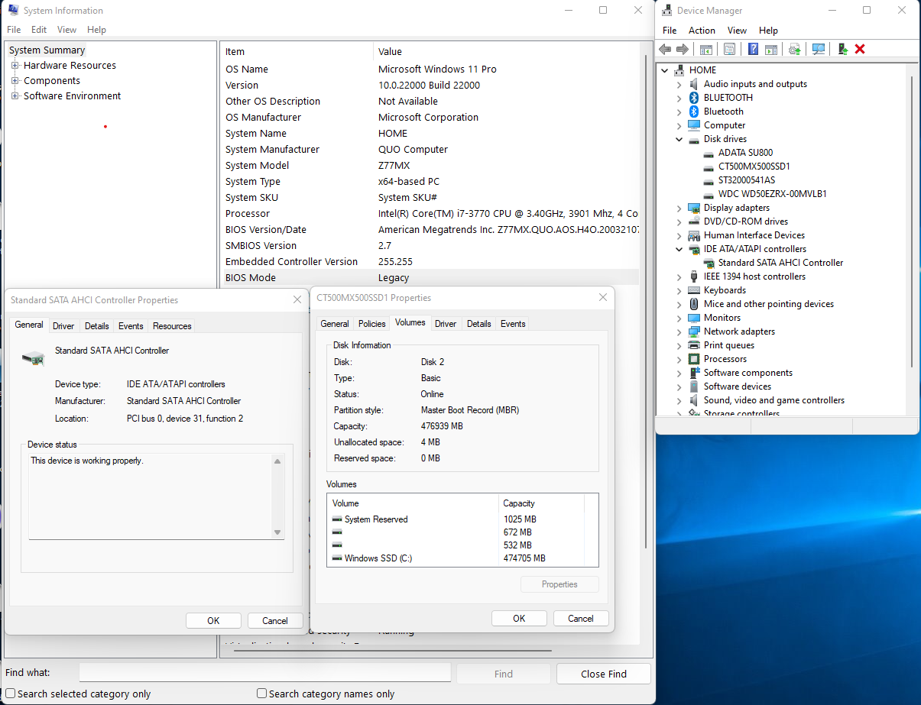Collapse IDE ATA/ATAPI controllers category
This screenshot has width=921, height=705.
coord(679,249)
